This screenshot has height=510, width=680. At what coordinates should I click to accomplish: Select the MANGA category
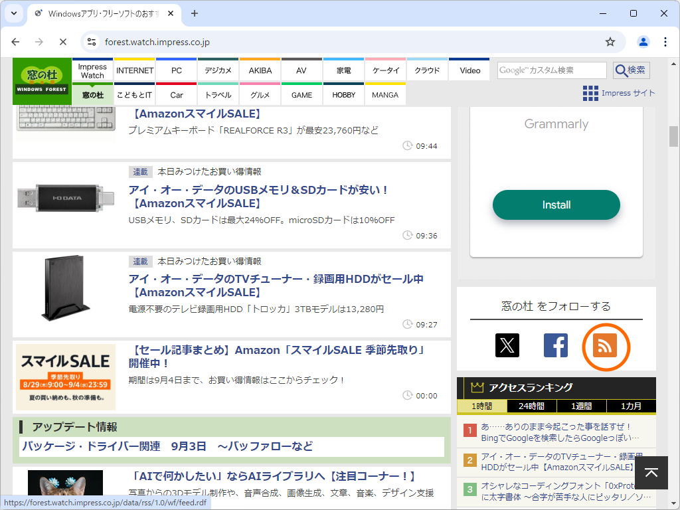(x=385, y=94)
